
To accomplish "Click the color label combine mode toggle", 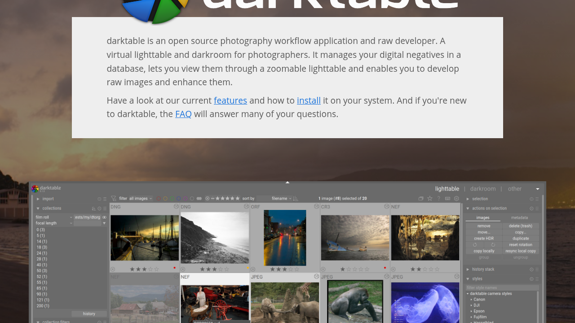I will click(199, 198).
